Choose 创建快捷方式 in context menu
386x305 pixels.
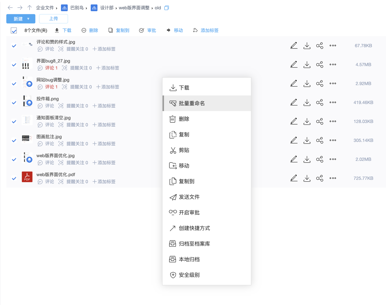point(207,228)
